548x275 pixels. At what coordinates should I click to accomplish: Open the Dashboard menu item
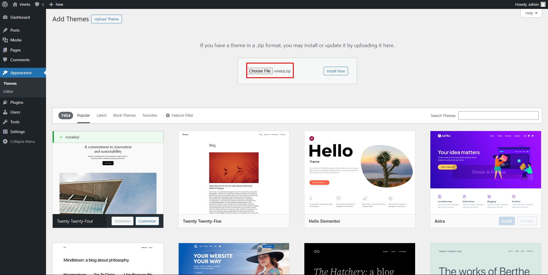[x=23, y=17]
